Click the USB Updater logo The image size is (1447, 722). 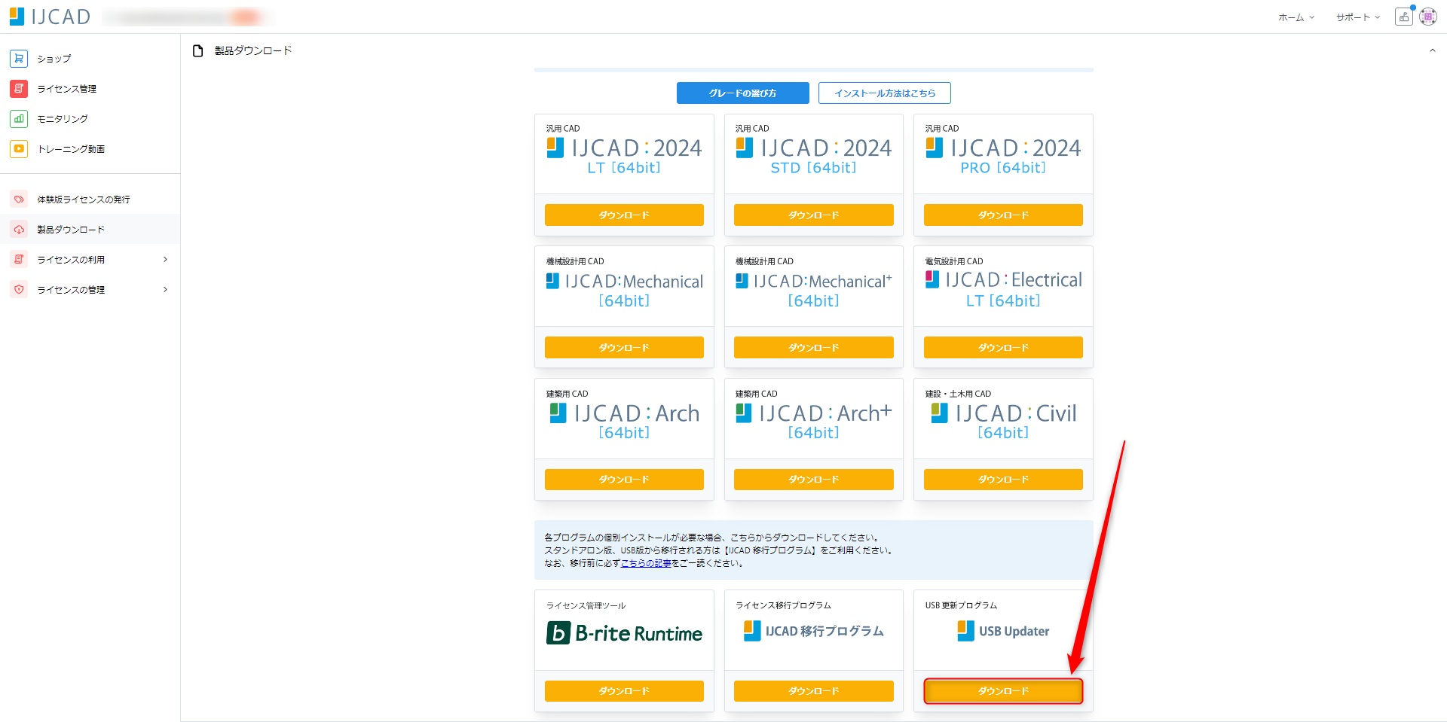tap(1003, 631)
